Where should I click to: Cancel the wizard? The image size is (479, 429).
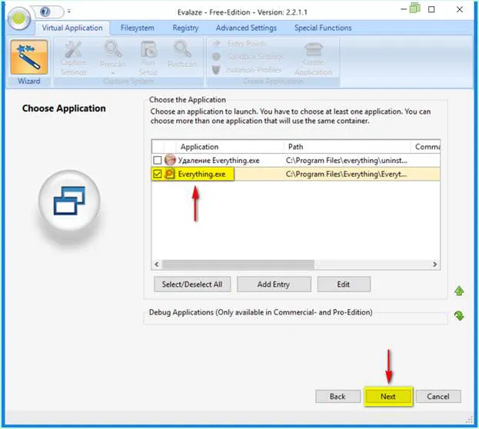click(438, 396)
